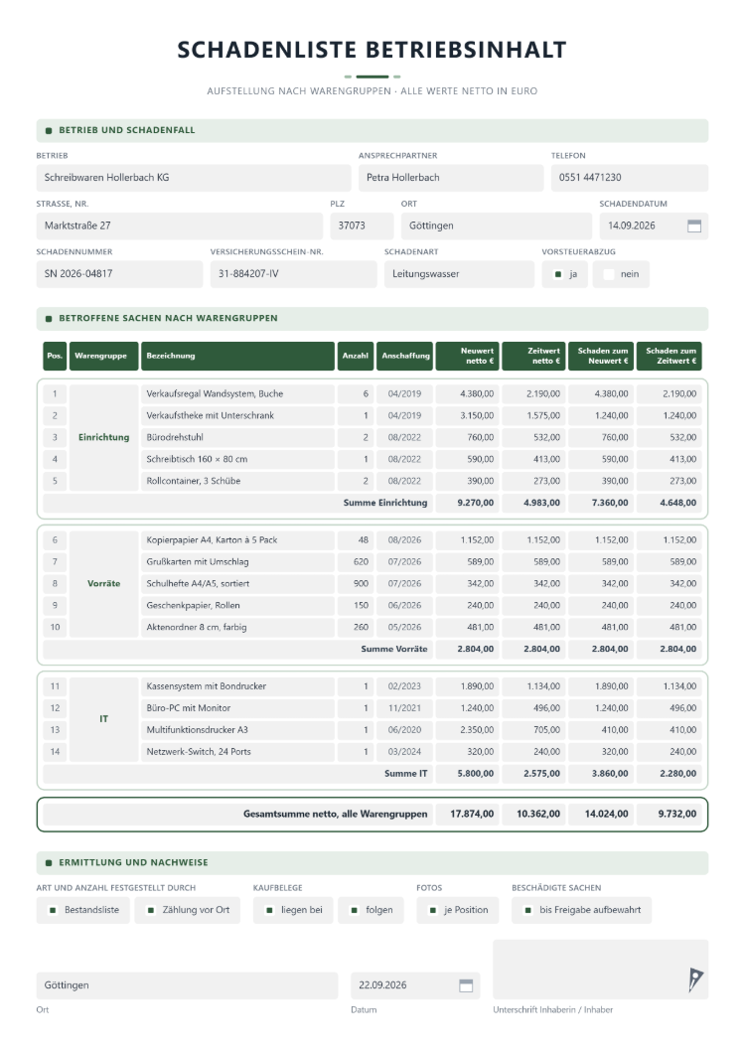Image resolution: width=745 pixels, height=1053 pixels.
Task: Click 'Rollcontainer, 3 Schübe' cell
Action: (237, 481)
